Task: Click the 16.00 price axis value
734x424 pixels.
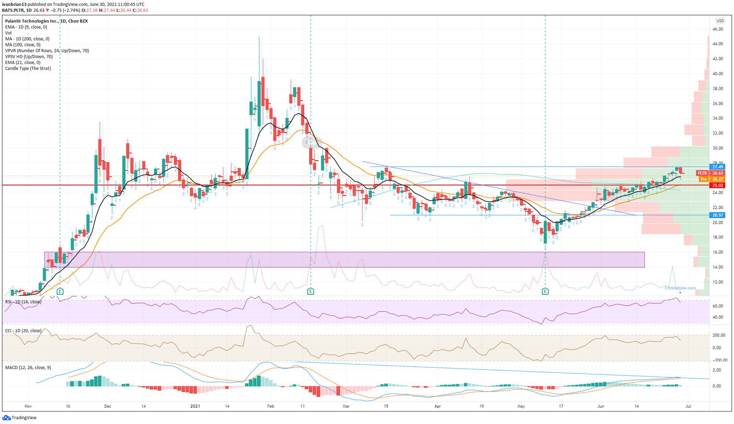Action: 718,252
